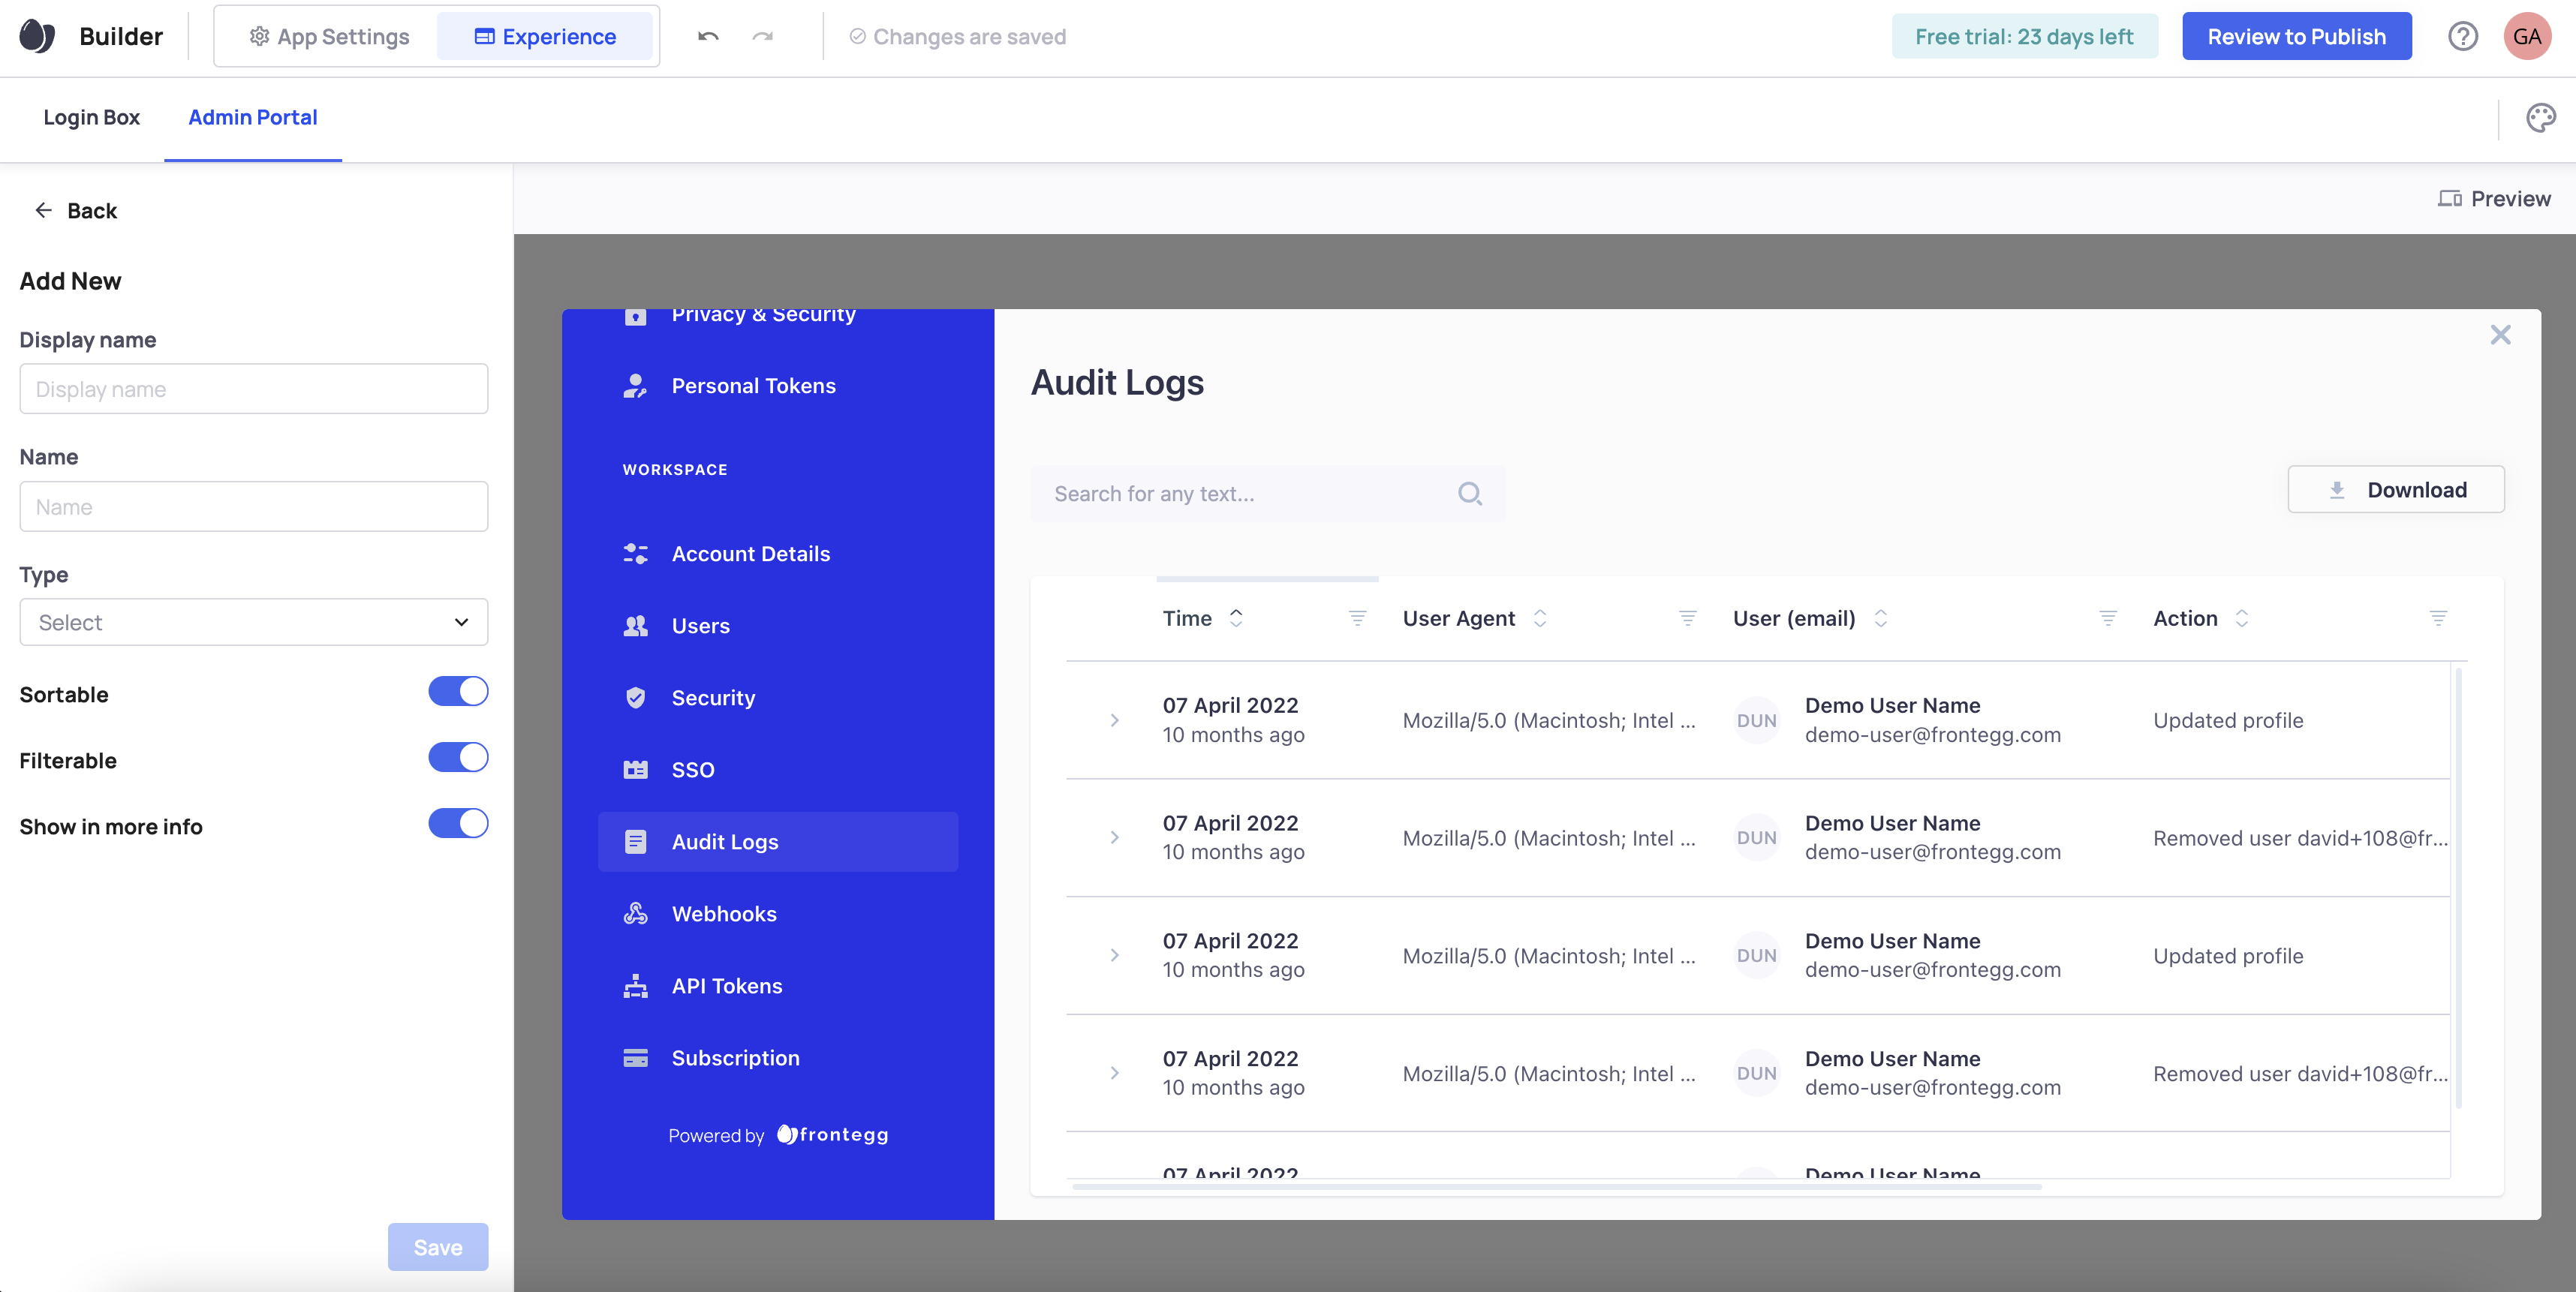Click the Review to Publish button
Image resolution: width=2576 pixels, height=1292 pixels.
(2296, 37)
